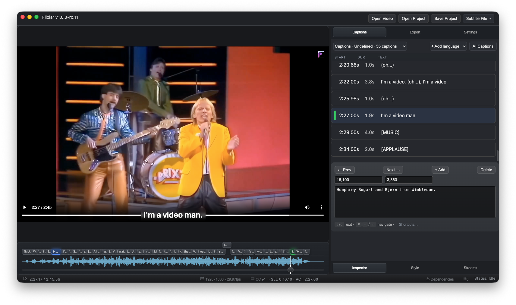This screenshot has width=516, height=305.
Task: Click the start time field showing 16,100
Action: 358,180
